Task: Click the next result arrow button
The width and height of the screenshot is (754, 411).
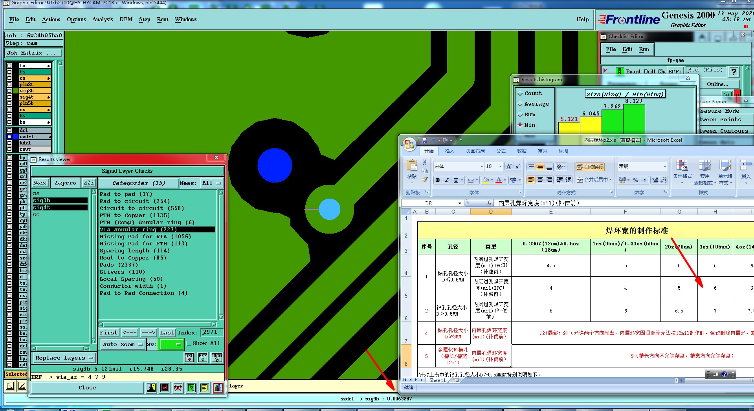Action: pos(149,333)
